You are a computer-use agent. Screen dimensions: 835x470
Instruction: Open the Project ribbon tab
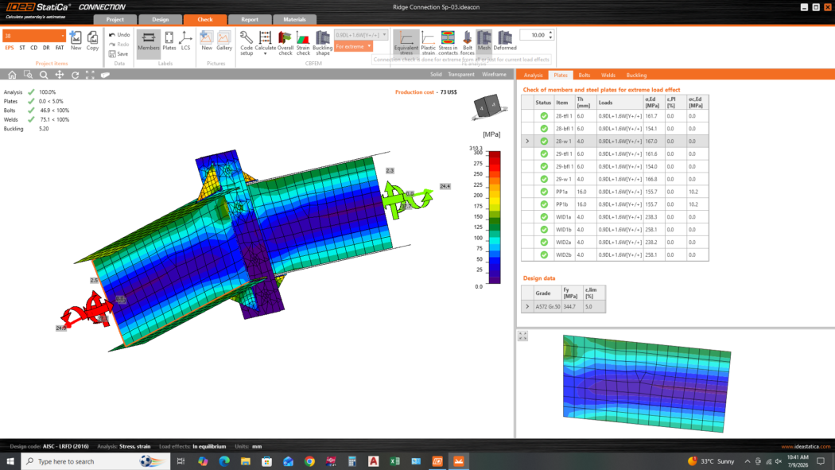(115, 19)
